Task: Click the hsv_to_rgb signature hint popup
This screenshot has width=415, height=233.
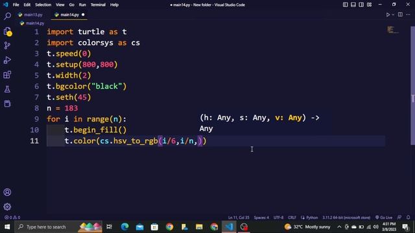Action: tap(259, 123)
